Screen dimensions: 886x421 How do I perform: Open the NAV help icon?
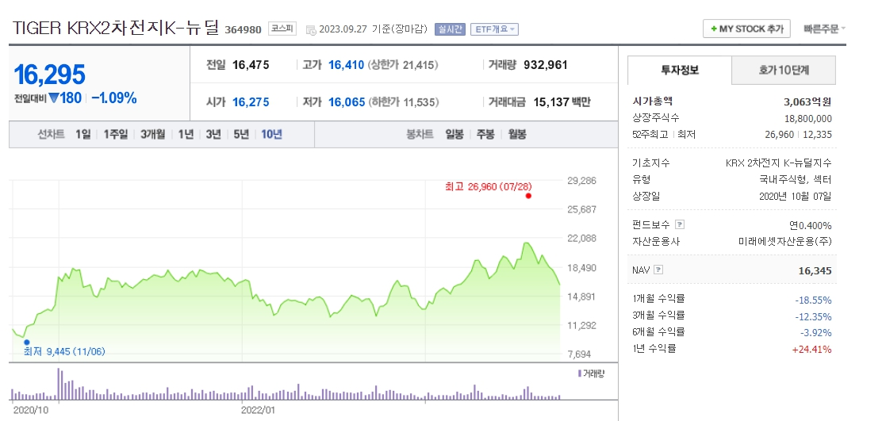[658, 270]
